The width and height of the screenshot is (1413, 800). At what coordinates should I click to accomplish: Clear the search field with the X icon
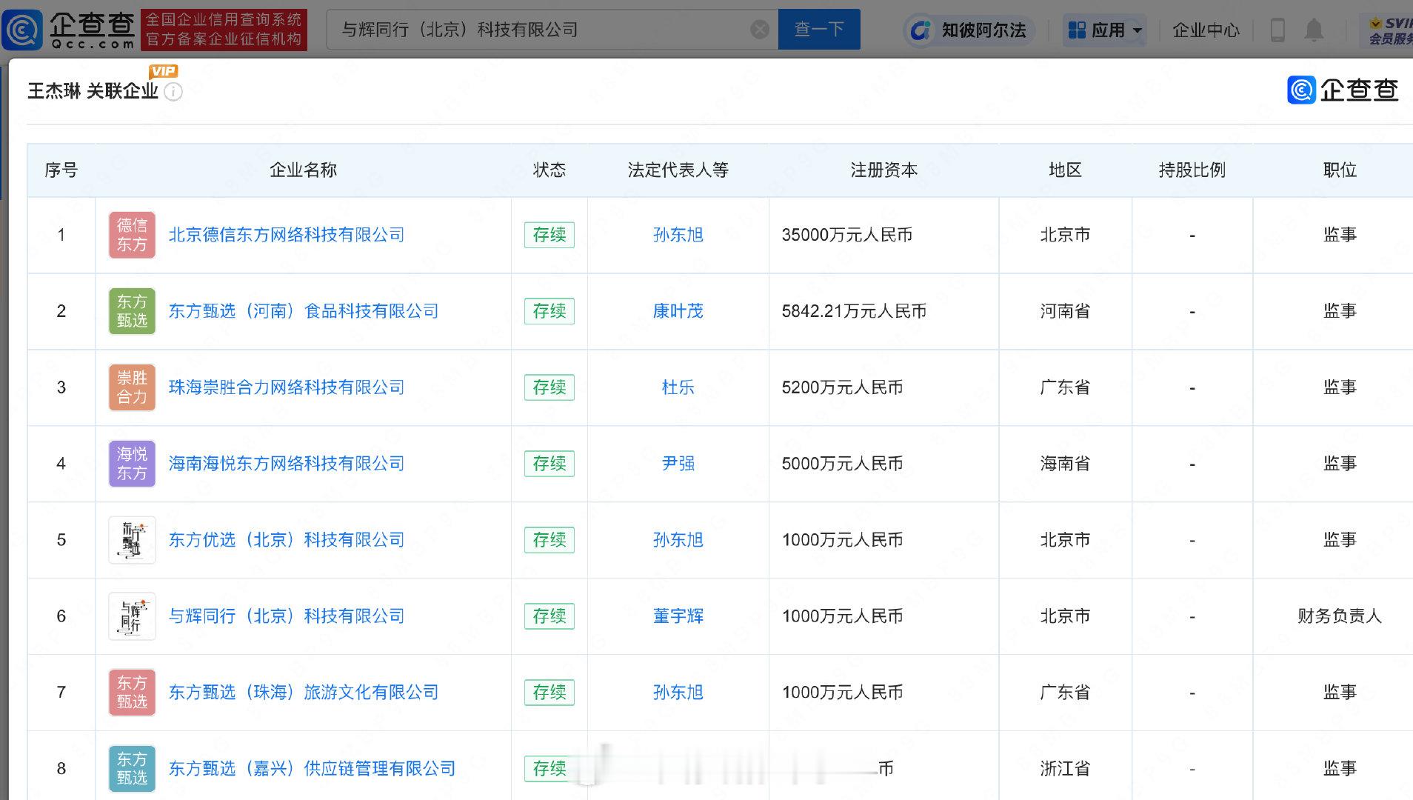coord(760,30)
